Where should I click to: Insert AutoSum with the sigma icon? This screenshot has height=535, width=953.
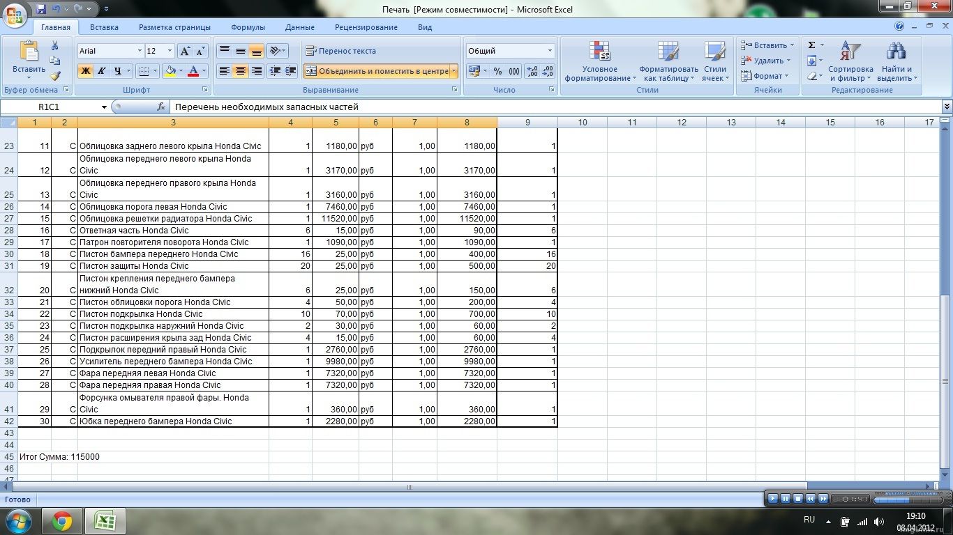pyautogui.click(x=811, y=45)
